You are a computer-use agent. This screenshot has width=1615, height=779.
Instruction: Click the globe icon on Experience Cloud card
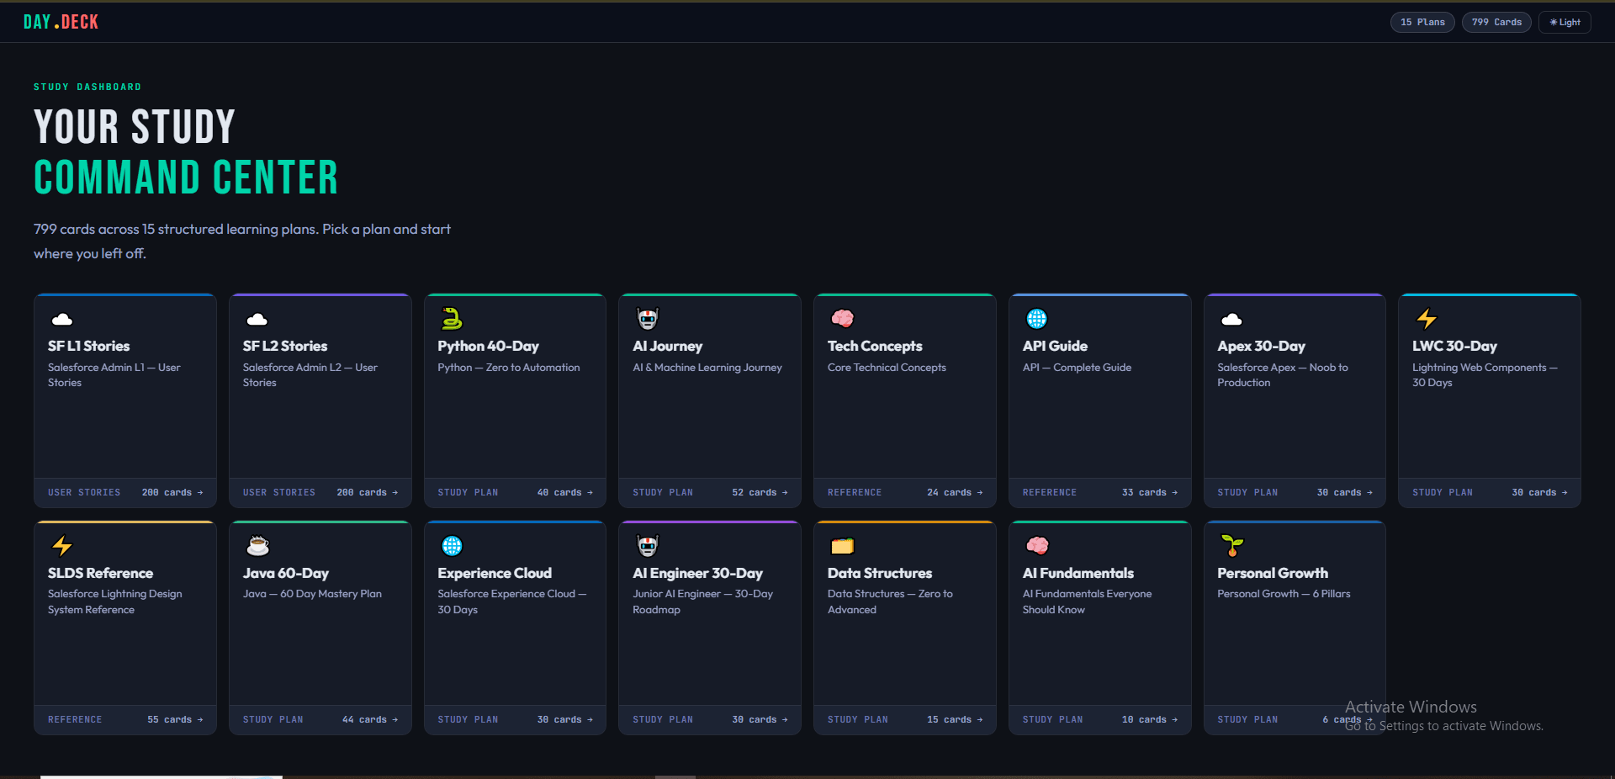coord(452,546)
